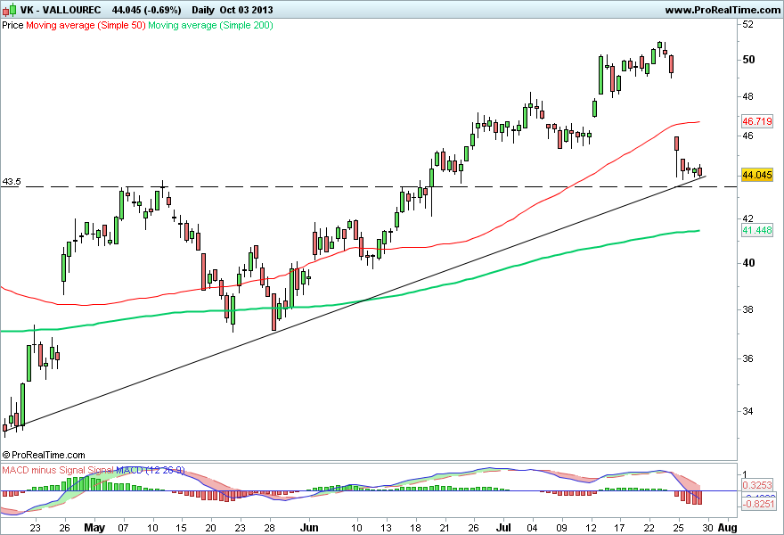Click the -0.8251 histogram value tag

(757, 504)
